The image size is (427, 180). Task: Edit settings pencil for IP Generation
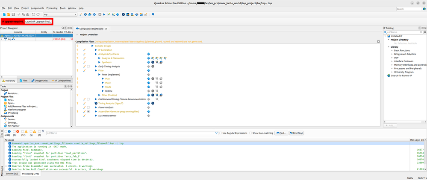tap(85, 50)
